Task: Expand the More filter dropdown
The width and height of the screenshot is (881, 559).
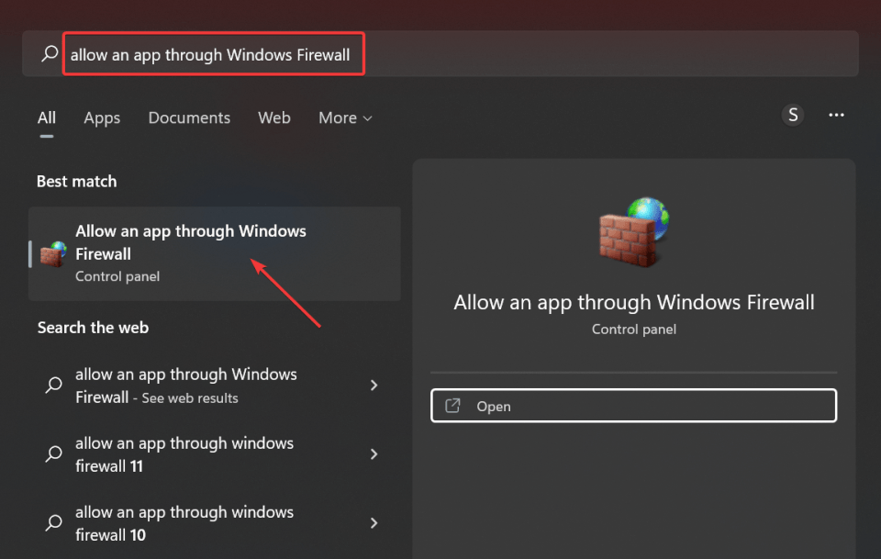Action: point(345,118)
